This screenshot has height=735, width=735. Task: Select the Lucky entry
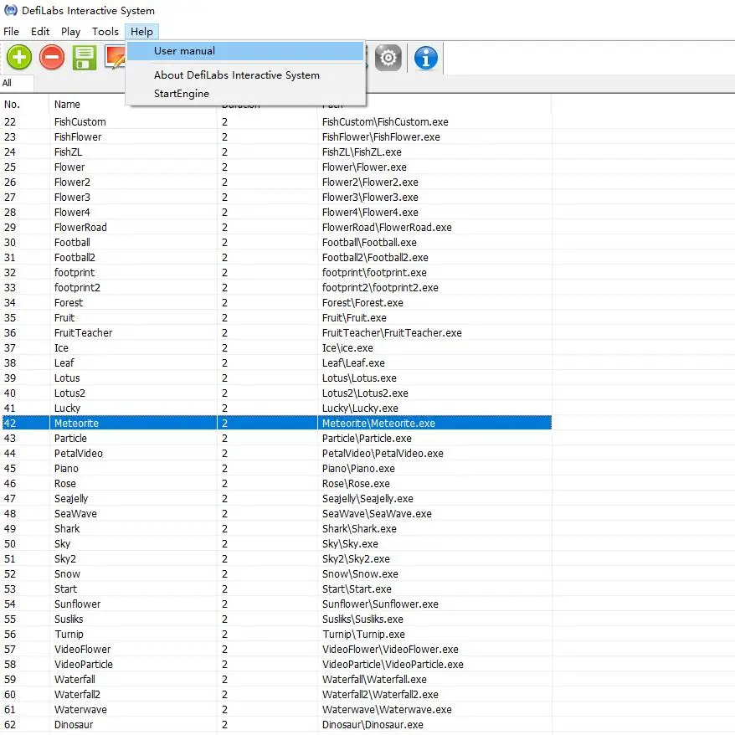tap(276, 409)
